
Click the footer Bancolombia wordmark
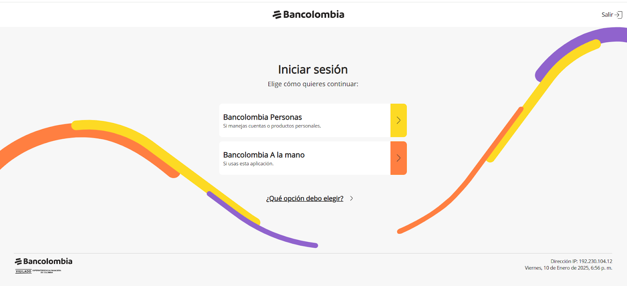pyautogui.click(x=48, y=261)
